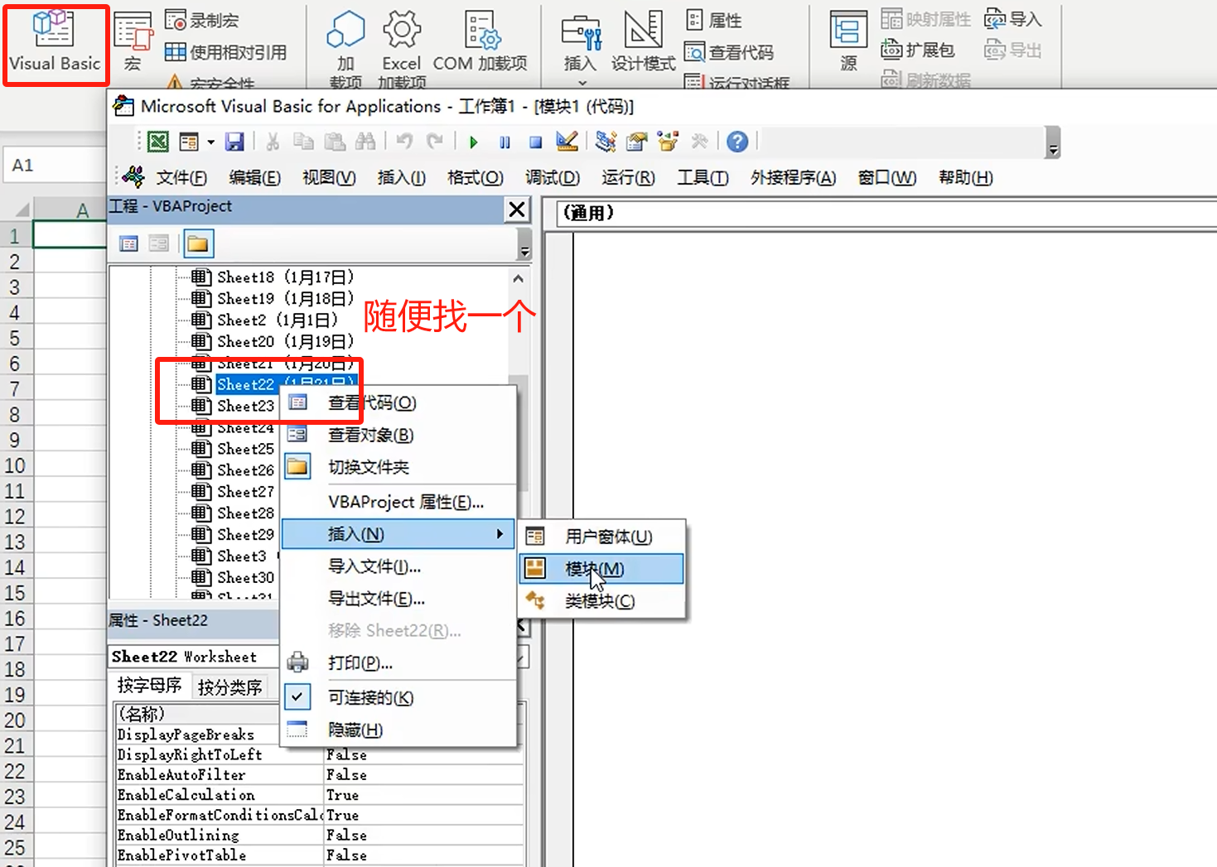Open Excel Add-ins (Excel 加载项)
1217x867 pixels.
(x=402, y=48)
